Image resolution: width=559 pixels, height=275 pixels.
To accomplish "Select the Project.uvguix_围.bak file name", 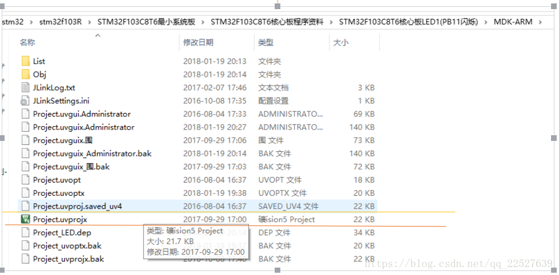I will (71, 167).
